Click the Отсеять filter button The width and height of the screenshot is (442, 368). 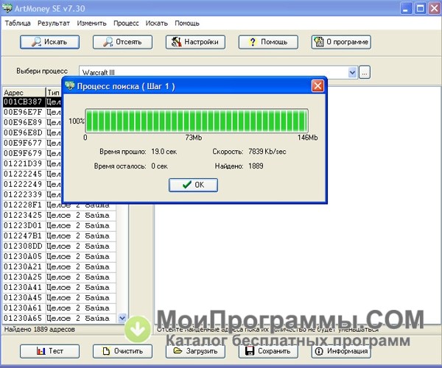(122, 42)
